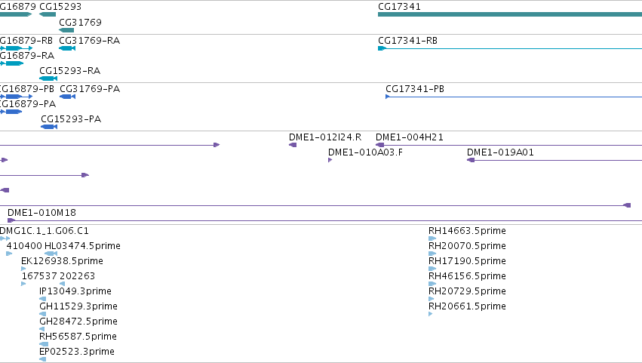Select the RH14663.5prime EST marker
Image resolution: width=642 pixels, height=363 pixels.
(432, 238)
